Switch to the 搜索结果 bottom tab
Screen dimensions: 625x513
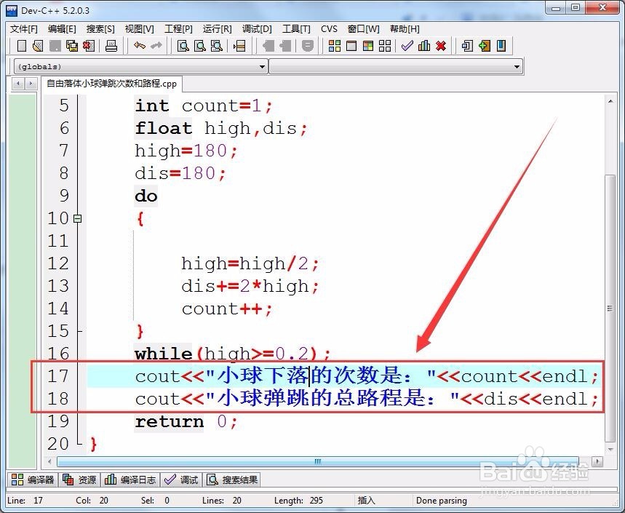(232, 480)
